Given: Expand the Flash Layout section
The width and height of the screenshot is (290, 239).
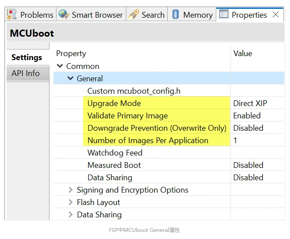Looking at the screenshot, I should [71, 202].
